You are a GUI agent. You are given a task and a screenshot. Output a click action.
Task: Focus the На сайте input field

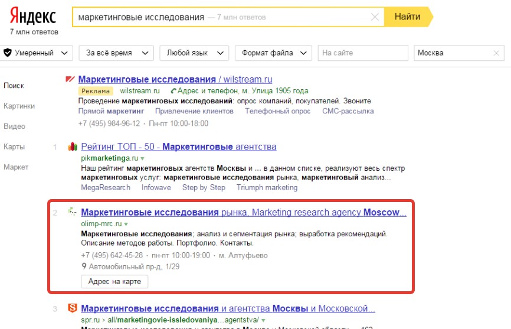[x=363, y=53]
